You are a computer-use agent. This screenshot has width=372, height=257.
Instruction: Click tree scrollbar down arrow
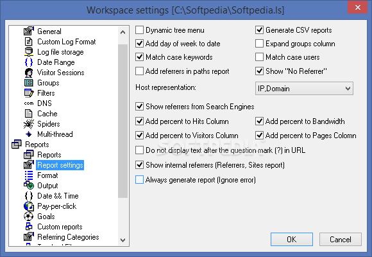click(123, 240)
